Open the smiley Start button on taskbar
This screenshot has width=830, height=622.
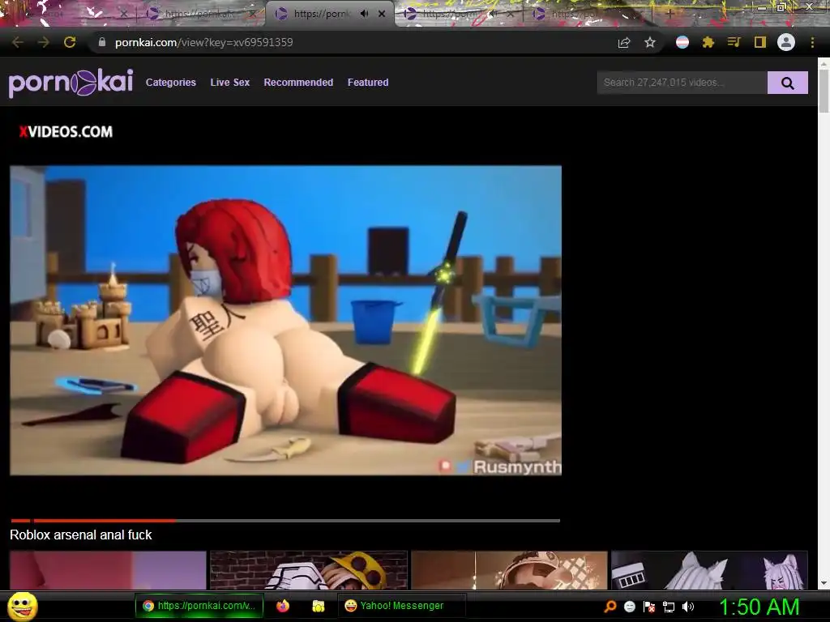[22, 606]
